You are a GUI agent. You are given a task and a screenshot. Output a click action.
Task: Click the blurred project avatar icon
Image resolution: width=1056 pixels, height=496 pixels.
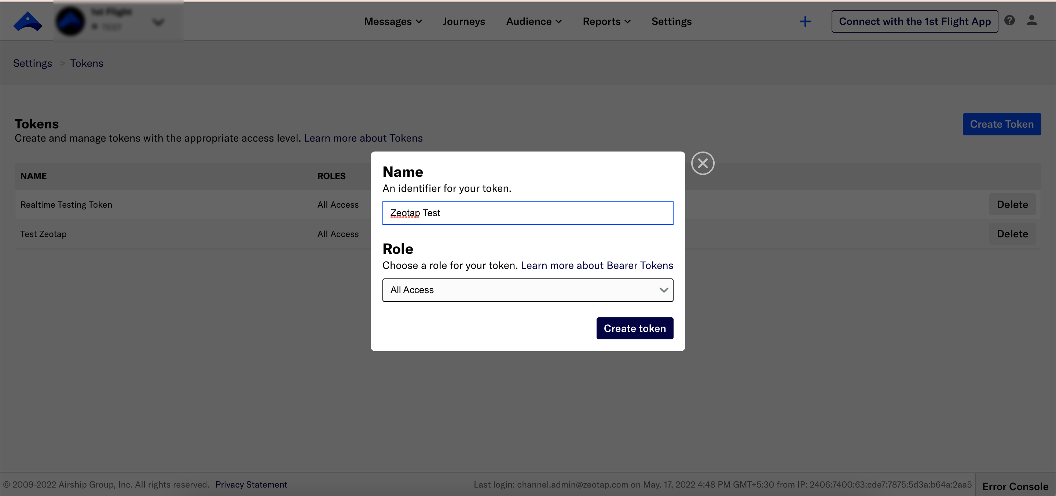(70, 21)
